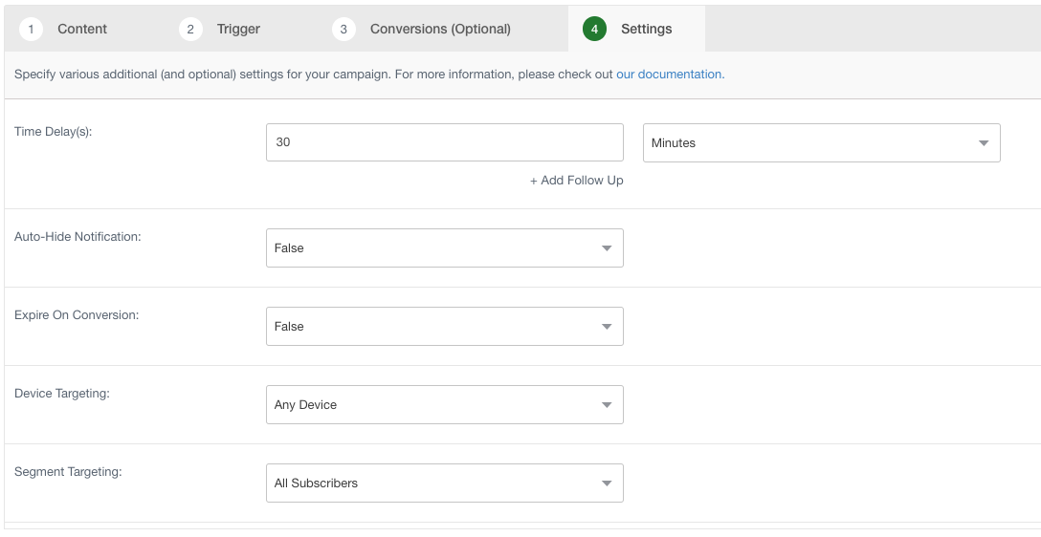Click the green step 4 circle
Image resolution: width=1041 pixels, height=537 pixels.
click(x=594, y=29)
